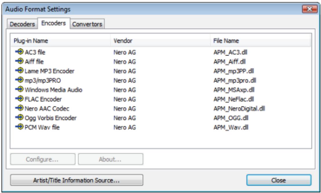Click the Nero AAC Codec plug-in icon
This screenshot has height=193, width=321.
coord(19,108)
